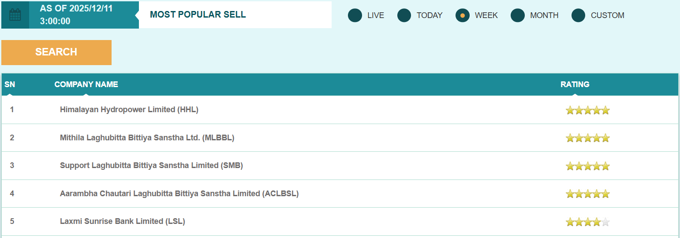Click Mithila Laghubitta's five-star rating
This screenshot has height=238, width=680.
(x=587, y=138)
